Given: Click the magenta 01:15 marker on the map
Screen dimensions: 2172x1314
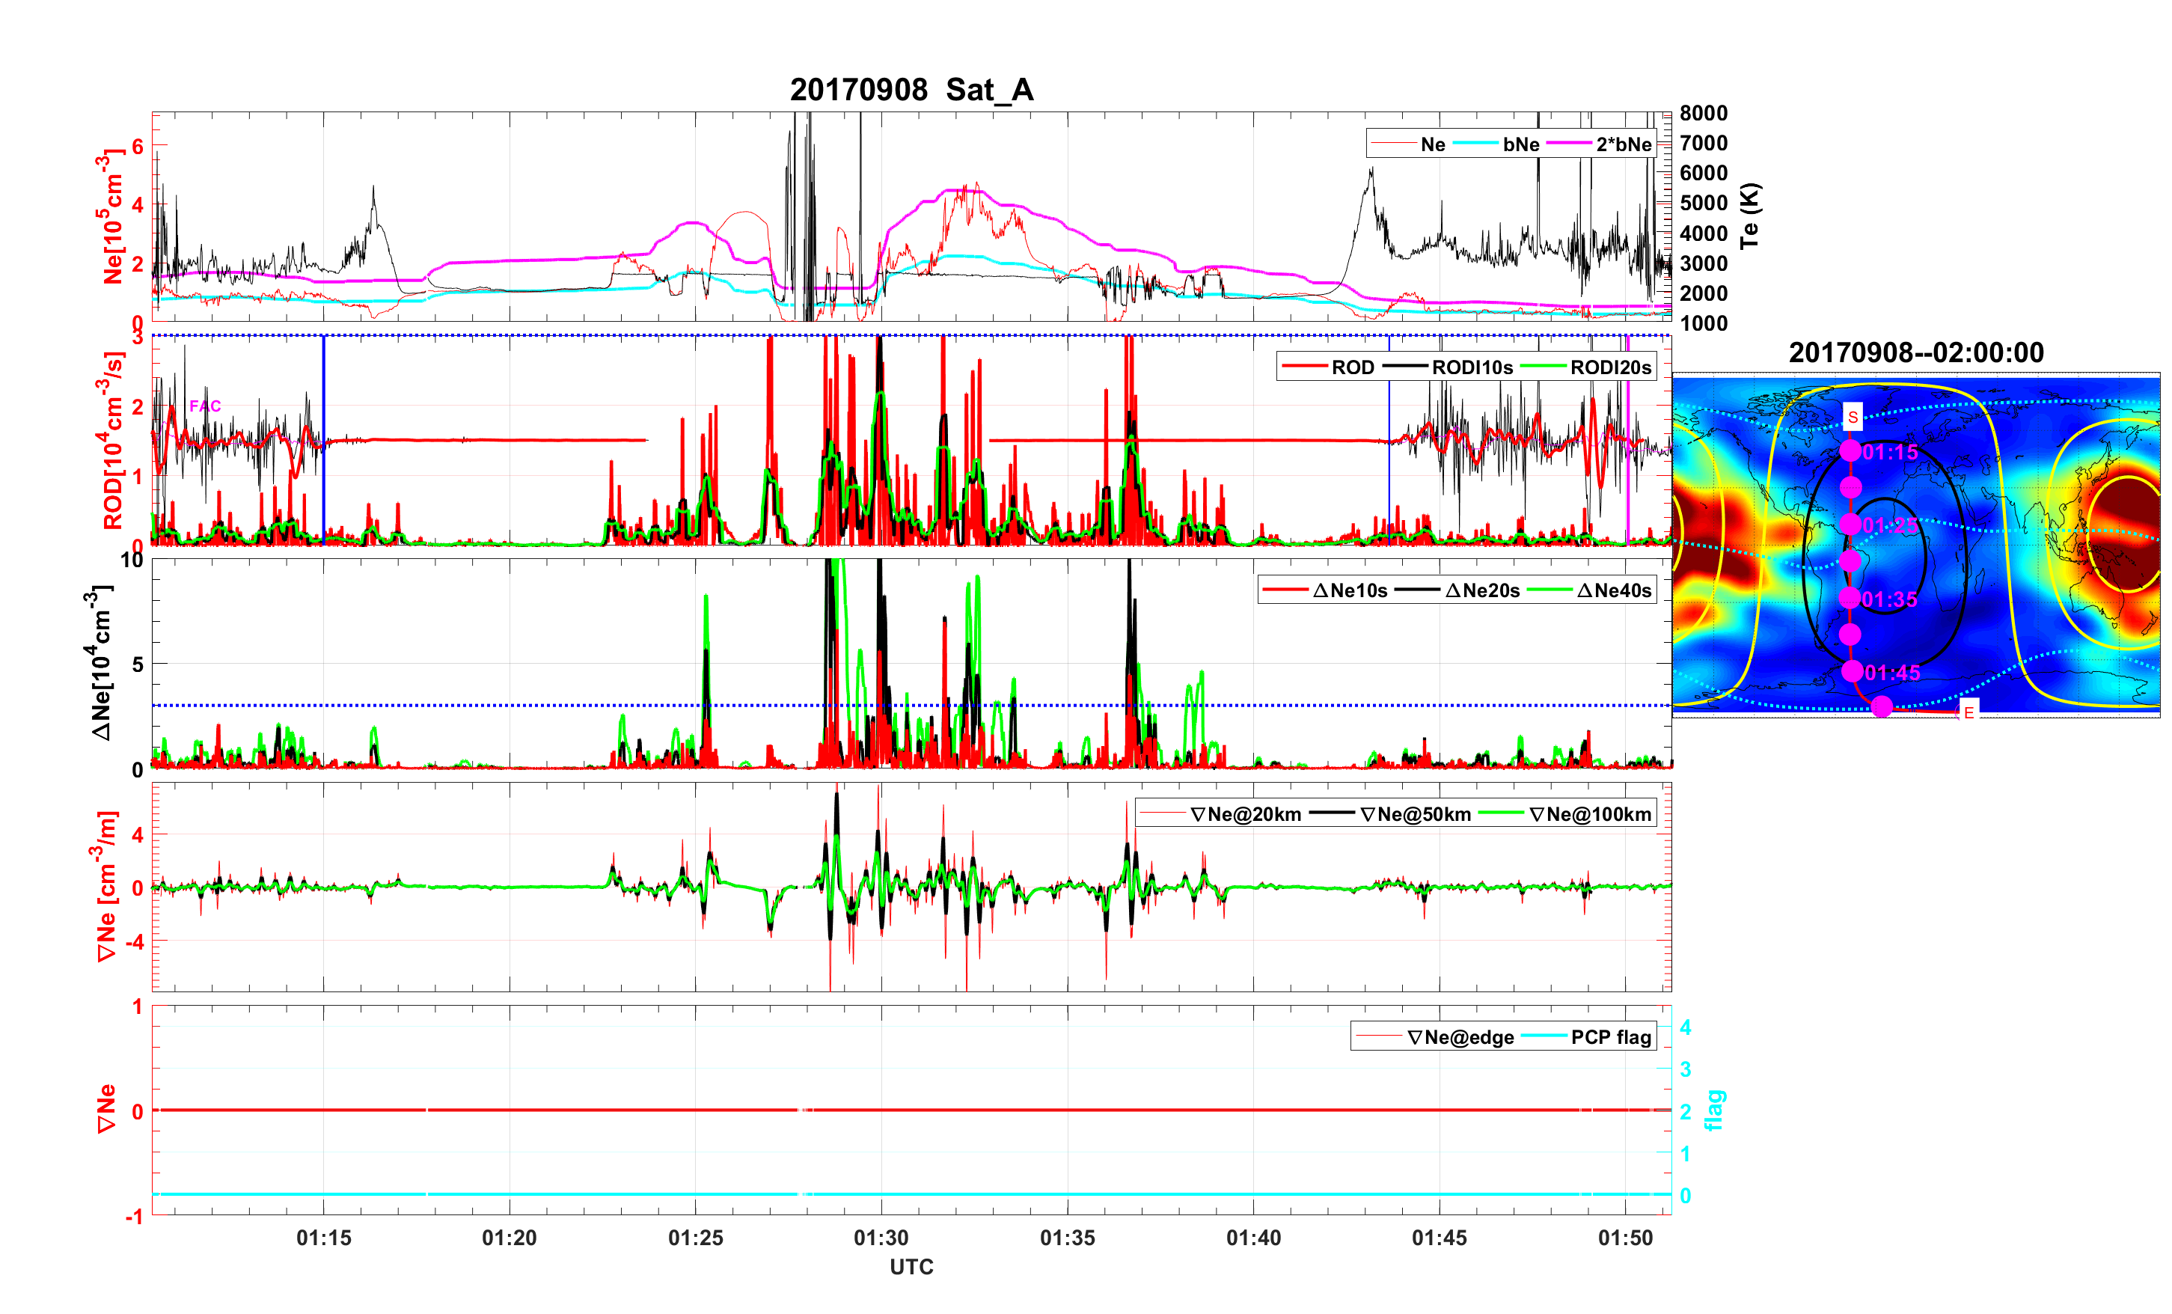Looking at the screenshot, I should pos(1850,450).
